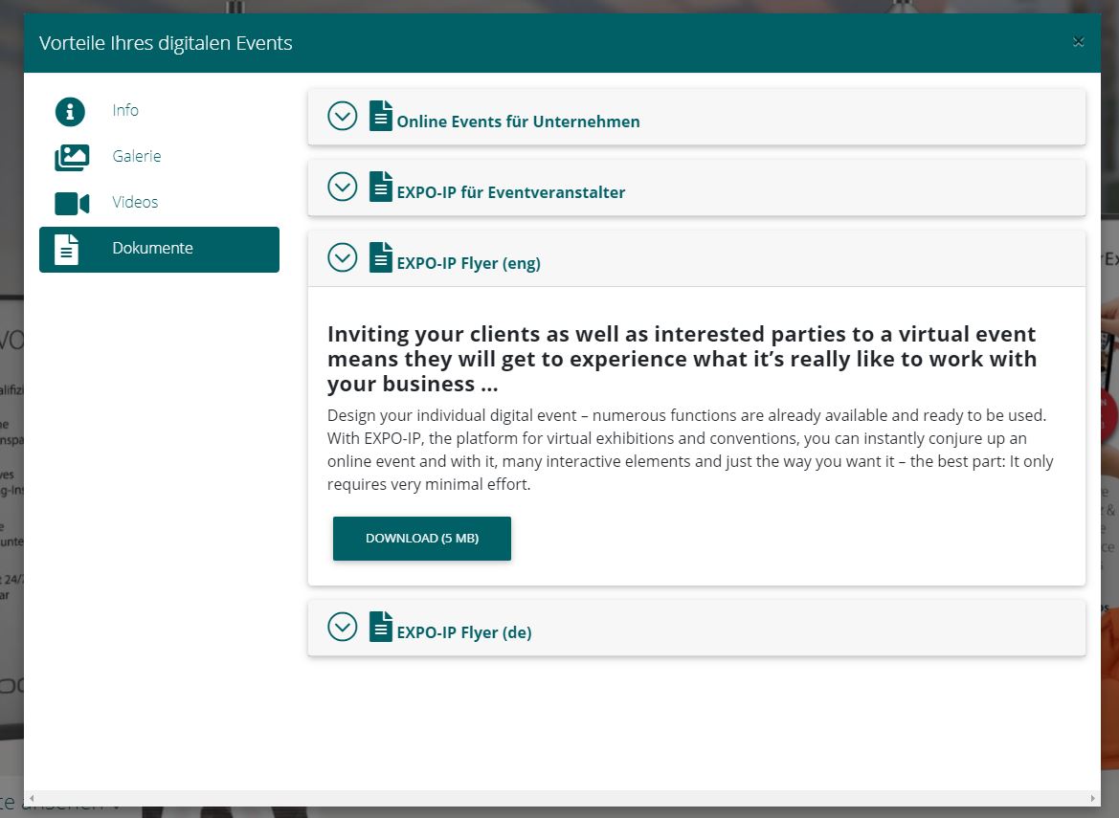The height and width of the screenshot is (818, 1119).
Task: Click the Dokumente file icon in sidebar
Action: (67, 249)
